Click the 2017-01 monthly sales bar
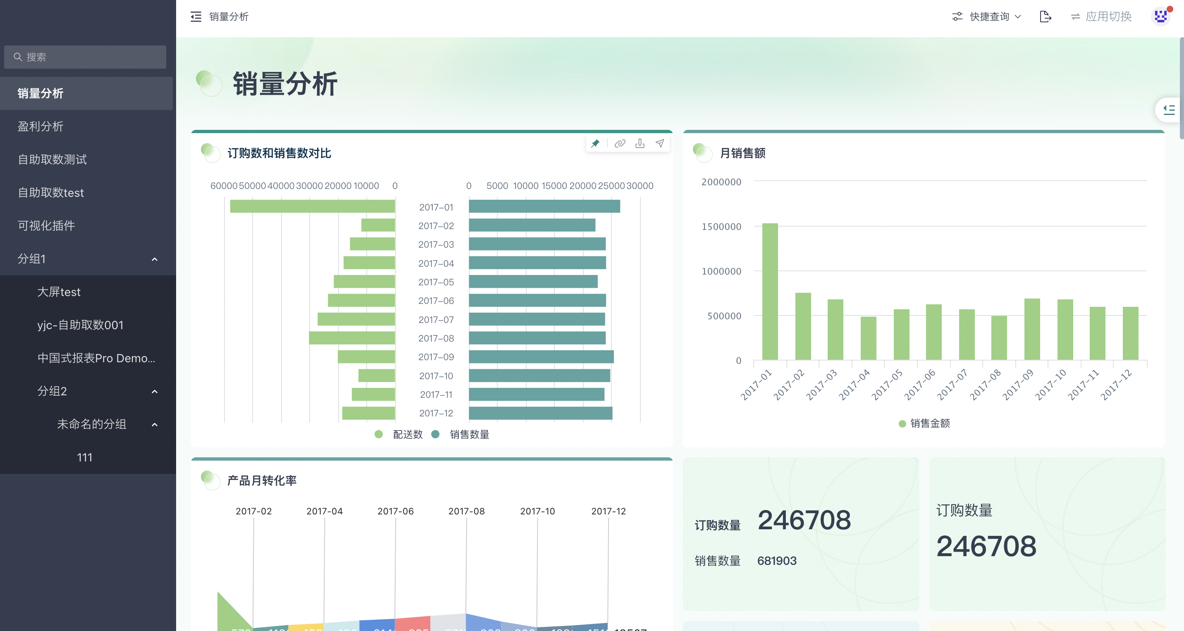1184x631 pixels. click(770, 292)
